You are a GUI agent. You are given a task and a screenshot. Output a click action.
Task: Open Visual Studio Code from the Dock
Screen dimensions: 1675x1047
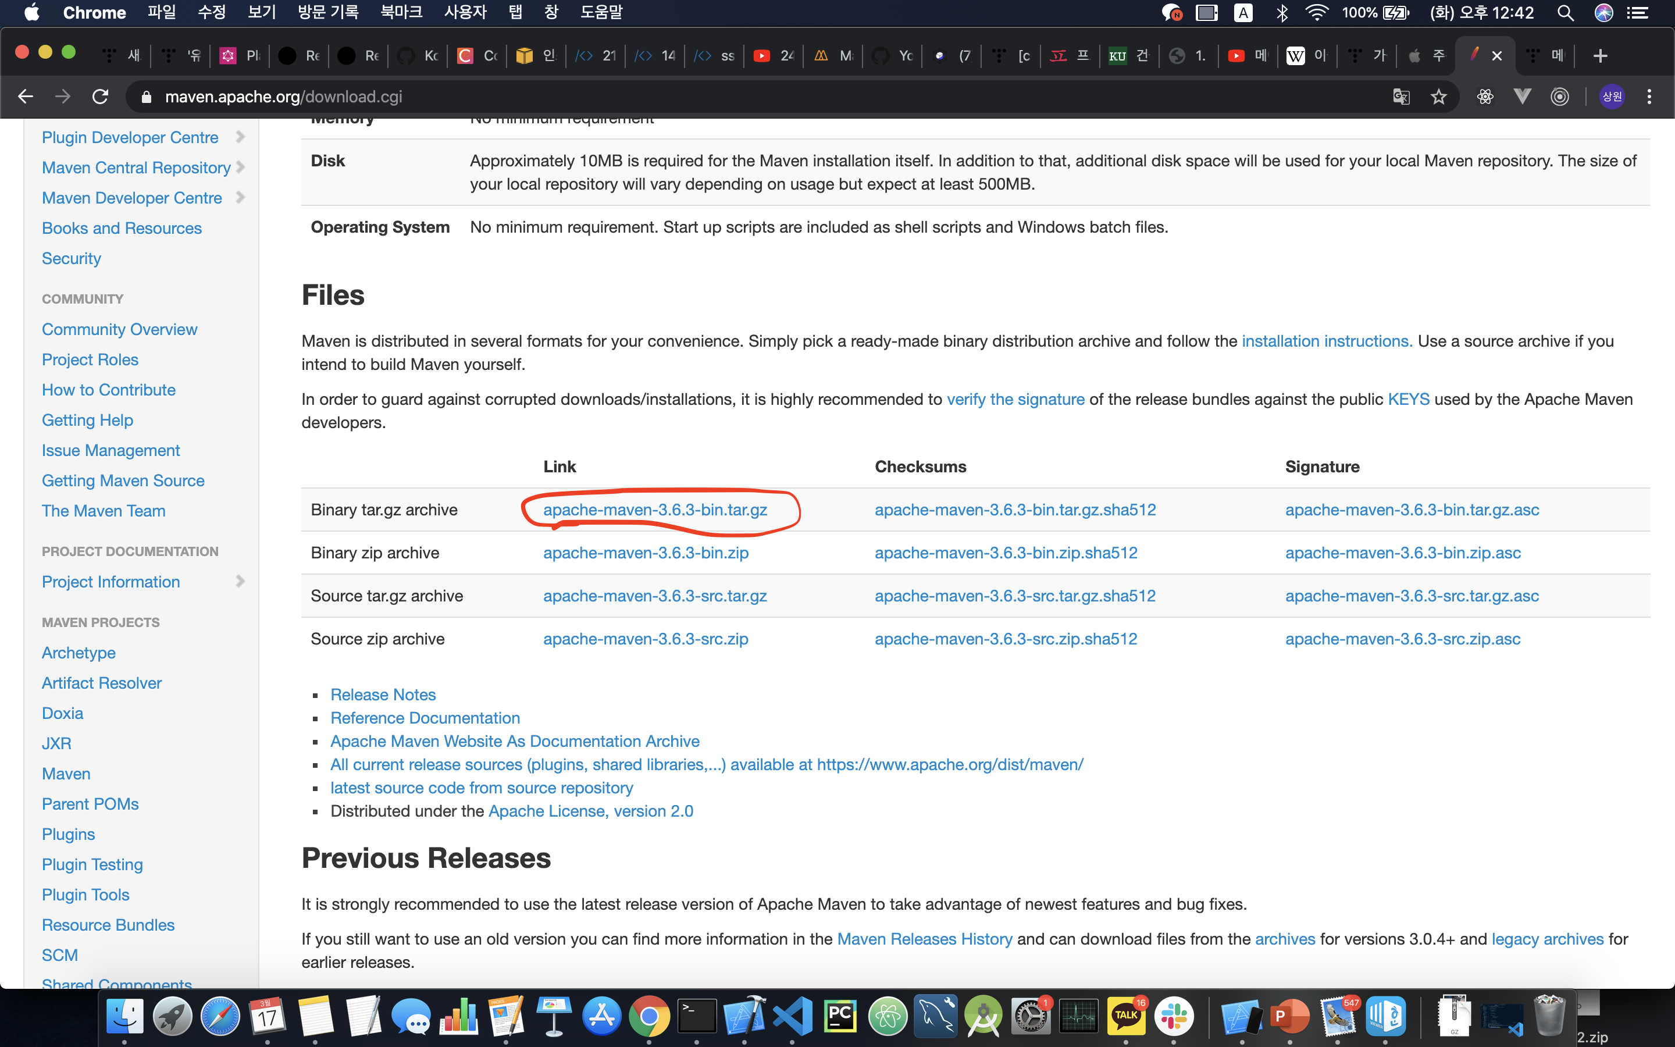click(x=793, y=1016)
